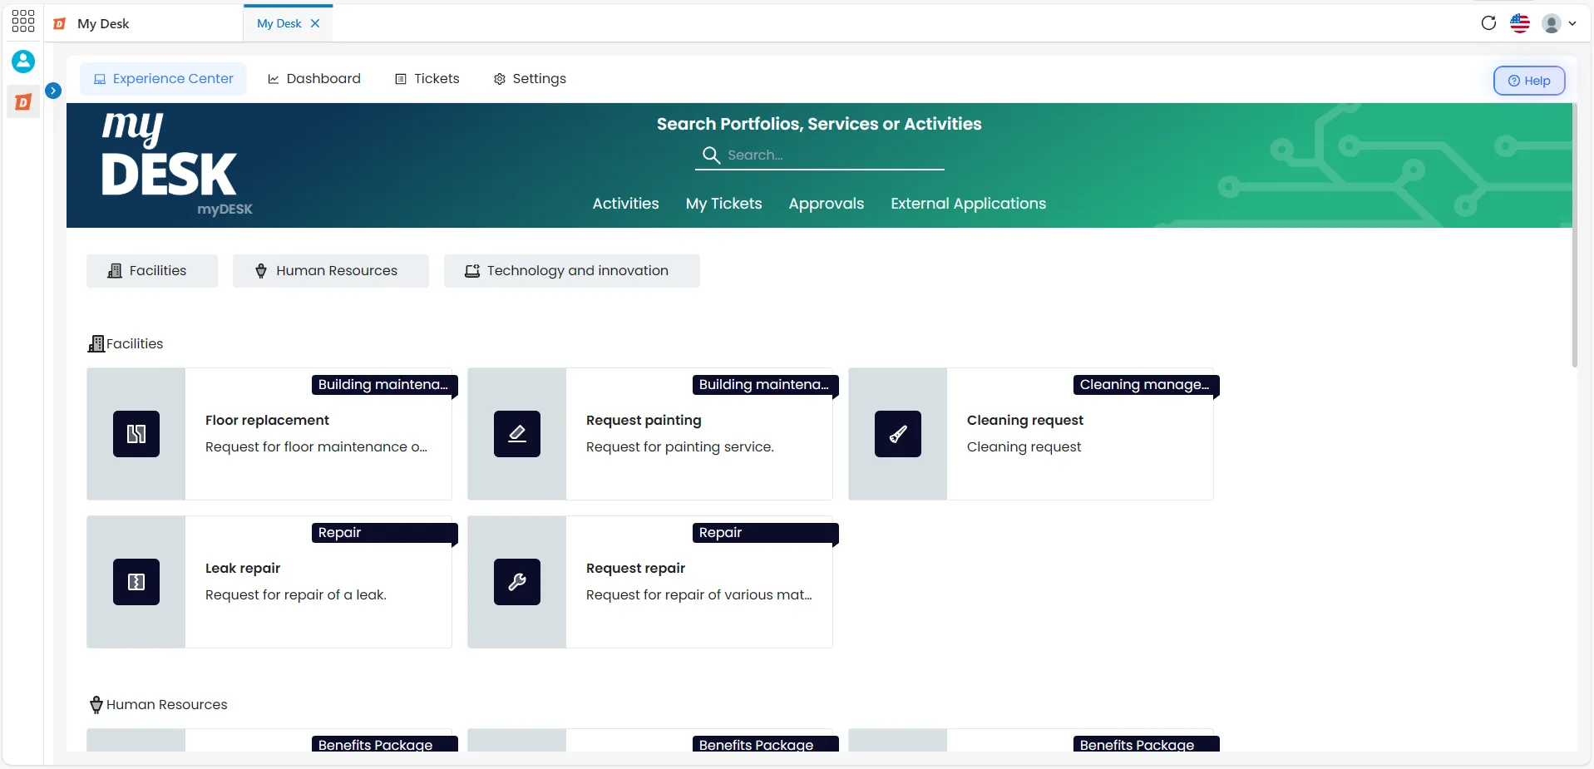1594x769 pixels.
Task: Click the vertical page scrollbar
Action: [1574, 234]
